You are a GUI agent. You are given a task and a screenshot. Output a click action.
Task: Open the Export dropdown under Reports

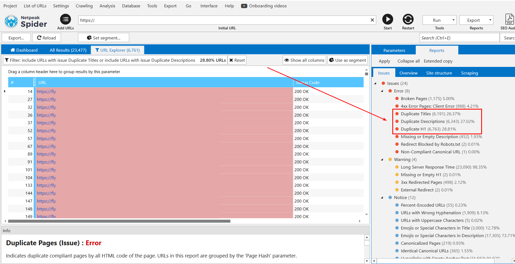(490, 20)
